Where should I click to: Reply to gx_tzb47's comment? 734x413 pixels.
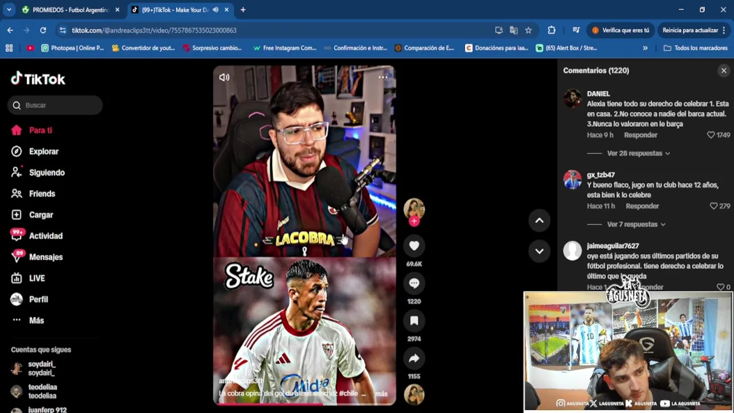[x=642, y=206]
